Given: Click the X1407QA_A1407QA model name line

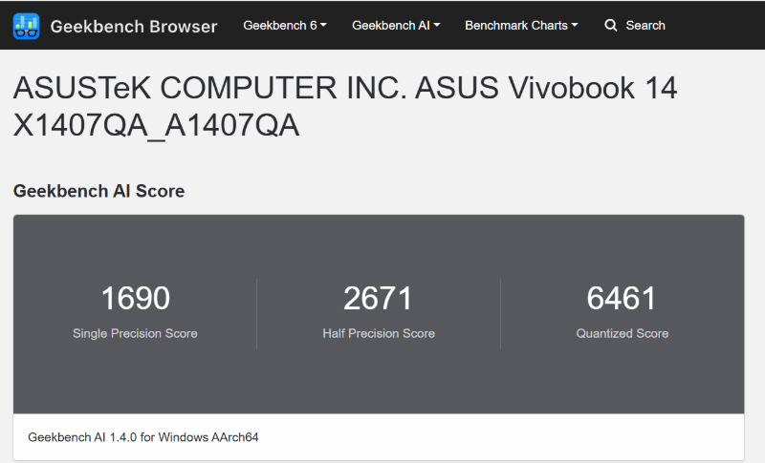Looking at the screenshot, I should pos(157,125).
